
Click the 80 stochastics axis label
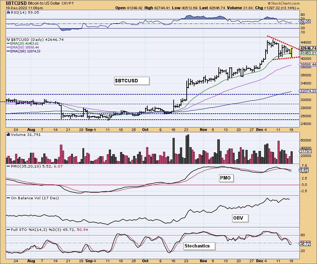(x=303, y=235)
